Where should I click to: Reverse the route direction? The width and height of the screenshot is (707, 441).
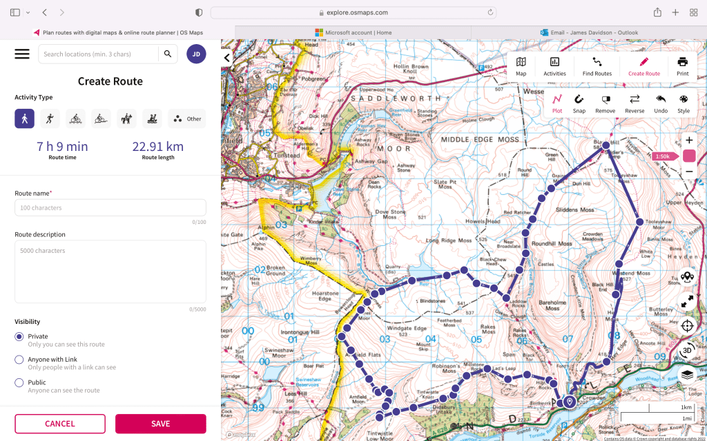(635, 103)
